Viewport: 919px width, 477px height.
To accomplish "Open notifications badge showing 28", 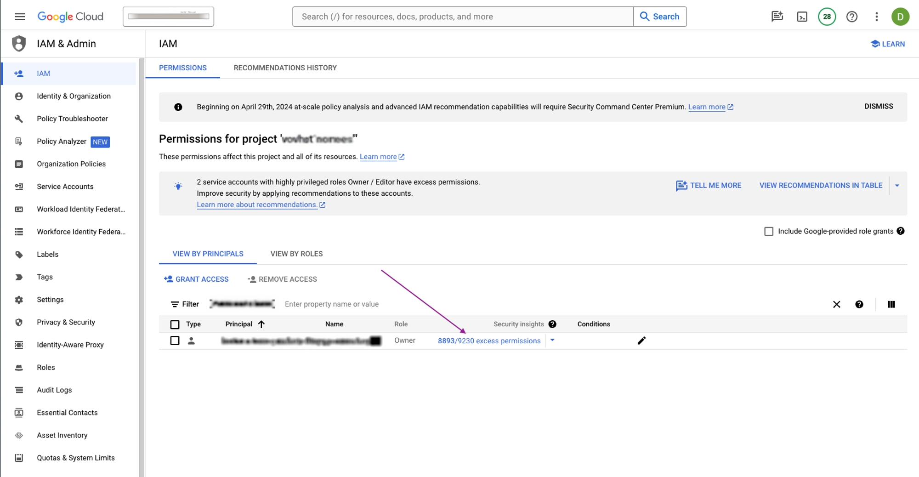I will point(827,17).
